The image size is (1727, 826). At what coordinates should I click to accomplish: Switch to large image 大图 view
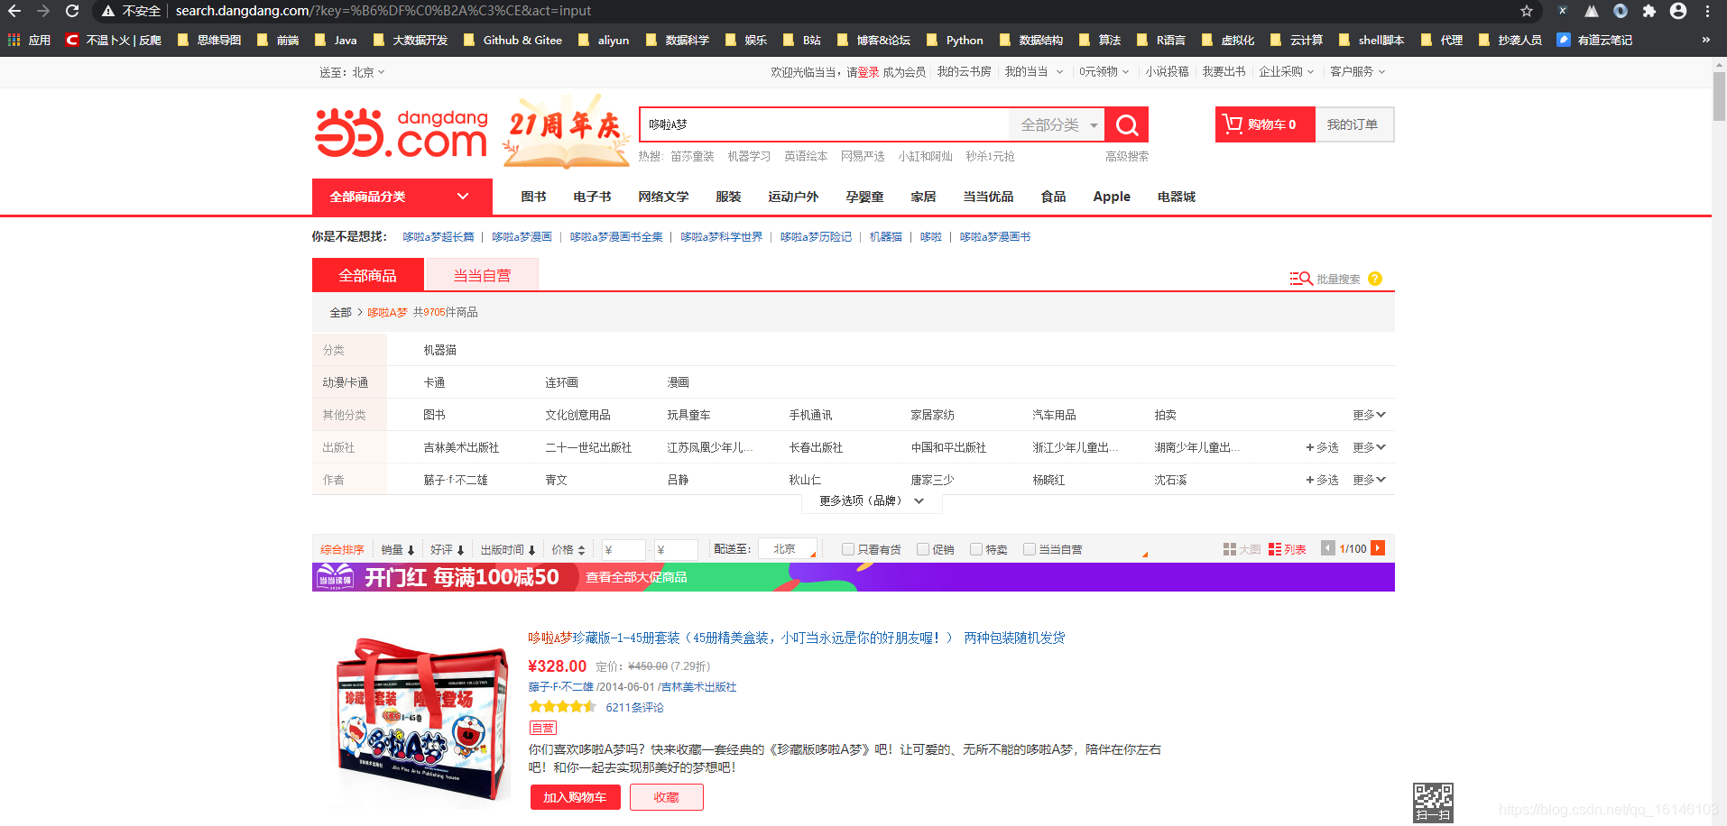click(1242, 549)
